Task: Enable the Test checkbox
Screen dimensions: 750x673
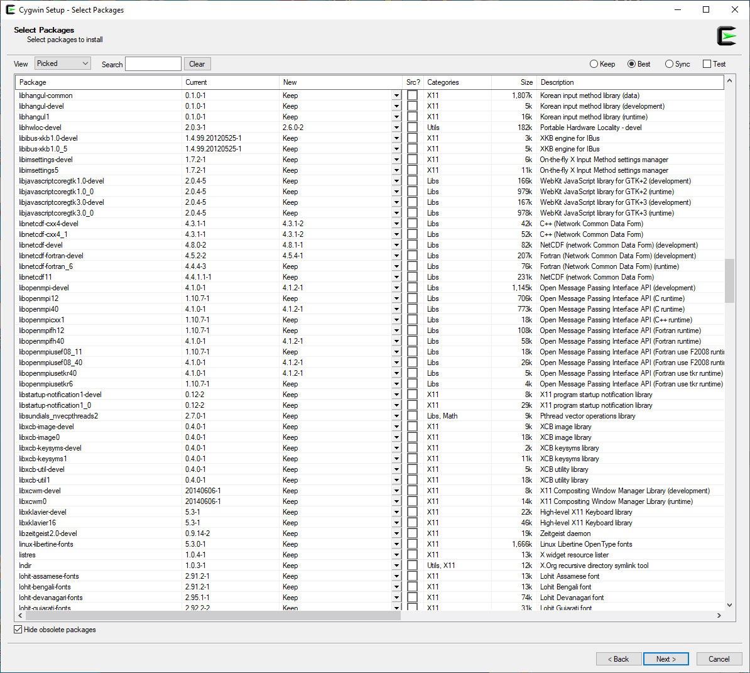Action: 707,64
